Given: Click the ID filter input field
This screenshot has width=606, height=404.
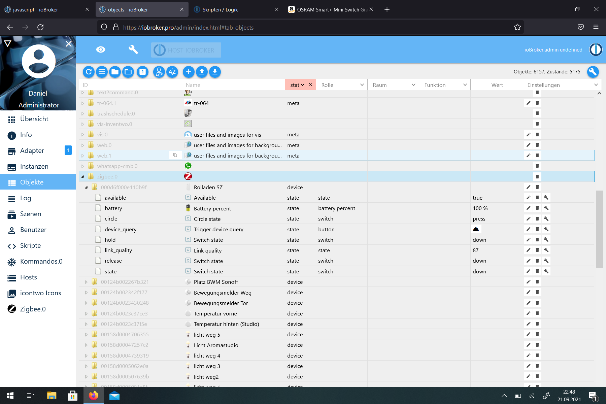Looking at the screenshot, I should (131, 85).
